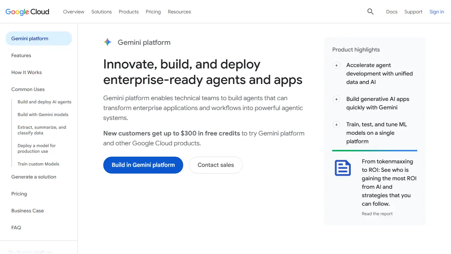
Task: Expand arrow beside Train, test, and tune ML
Action: [x=336, y=125]
